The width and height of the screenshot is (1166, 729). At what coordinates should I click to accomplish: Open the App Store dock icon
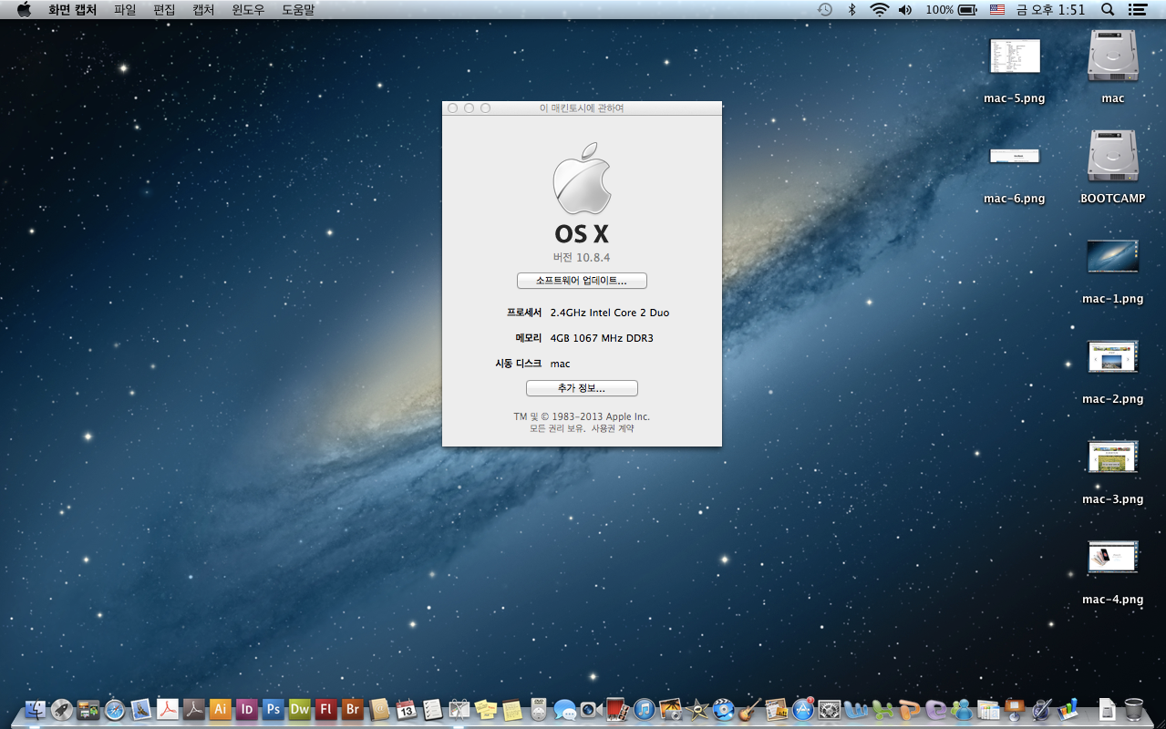click(x=802, y=709)
